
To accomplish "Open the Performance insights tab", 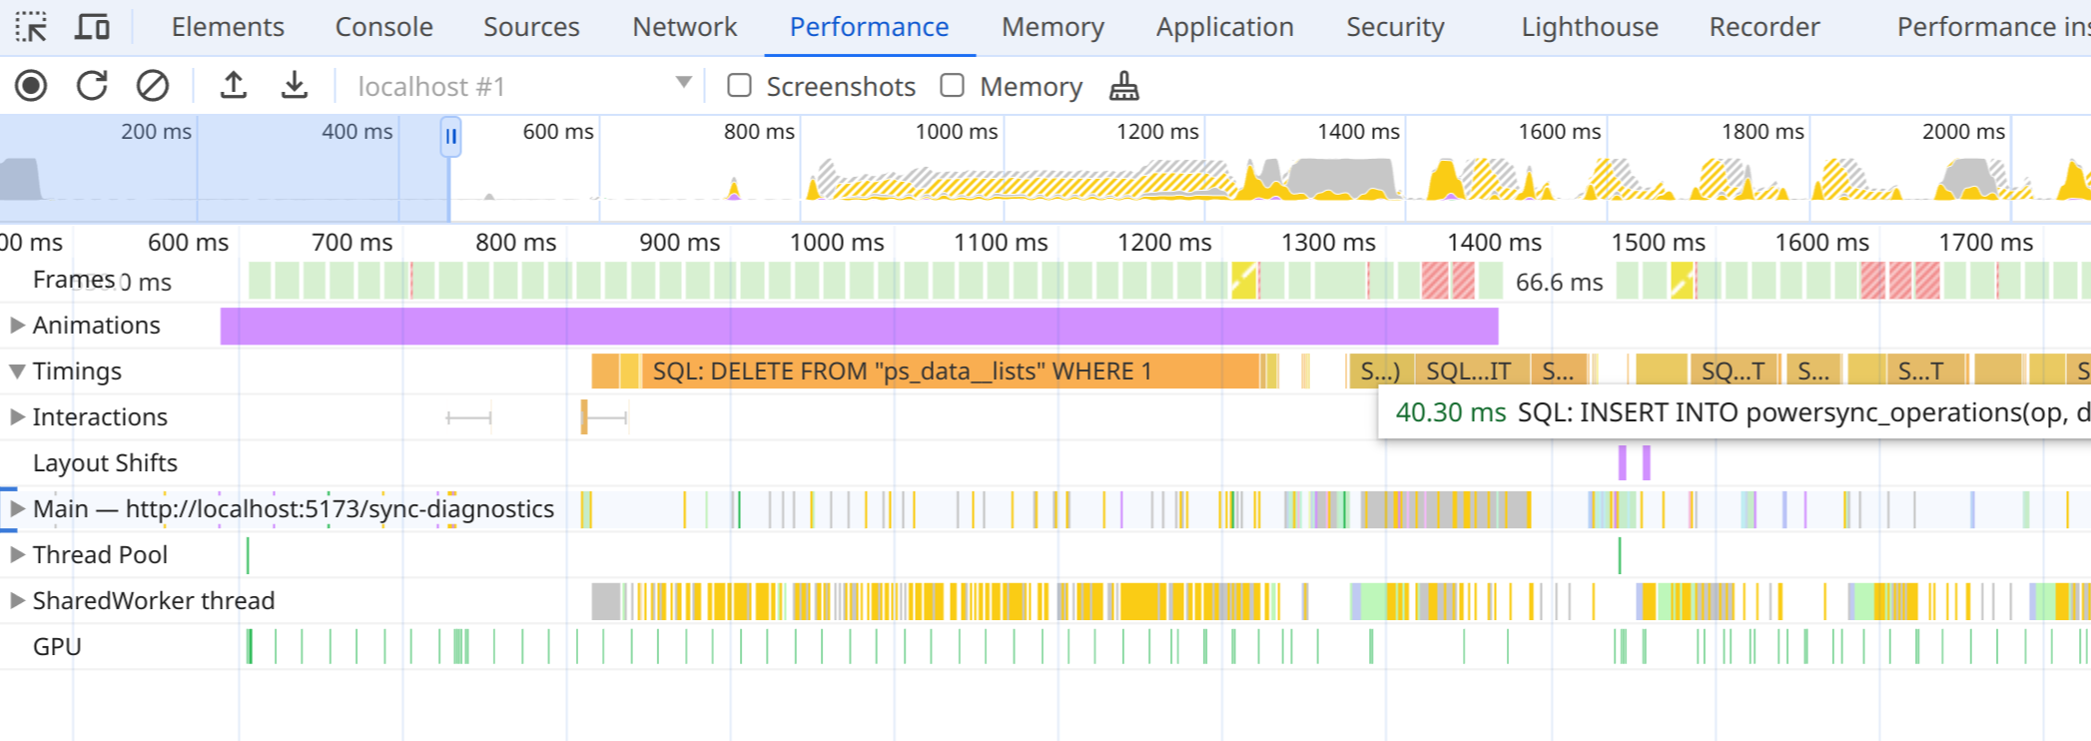I will [1992, 27].
